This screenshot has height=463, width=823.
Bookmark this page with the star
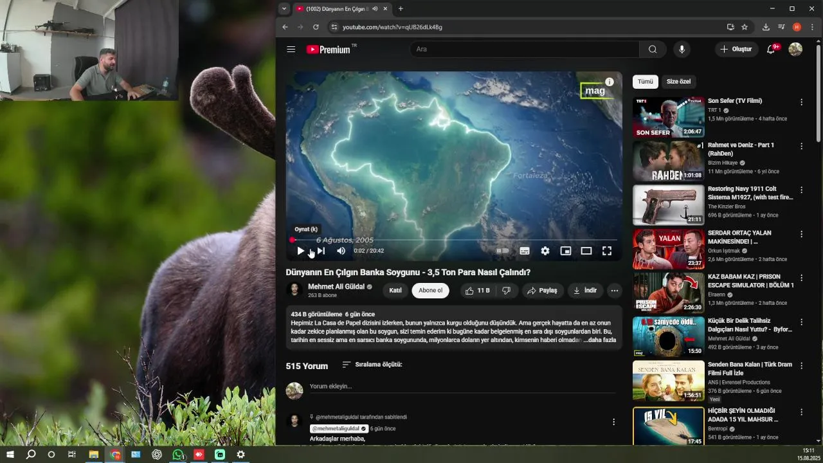click(745, 27)
